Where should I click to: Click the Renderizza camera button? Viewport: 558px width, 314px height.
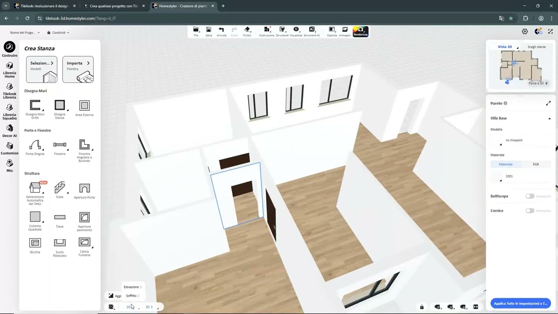(361, 31)
